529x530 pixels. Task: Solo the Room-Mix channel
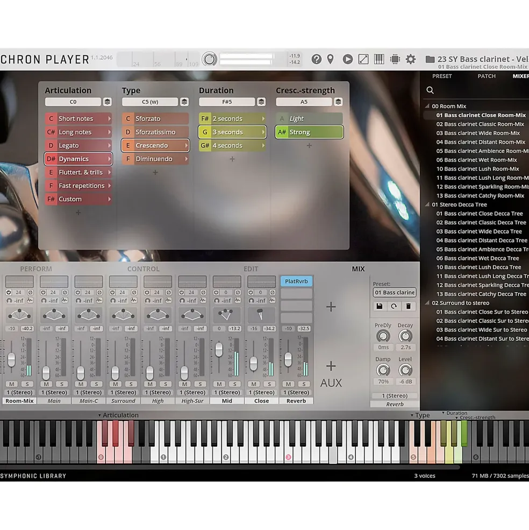pos(27,384)
